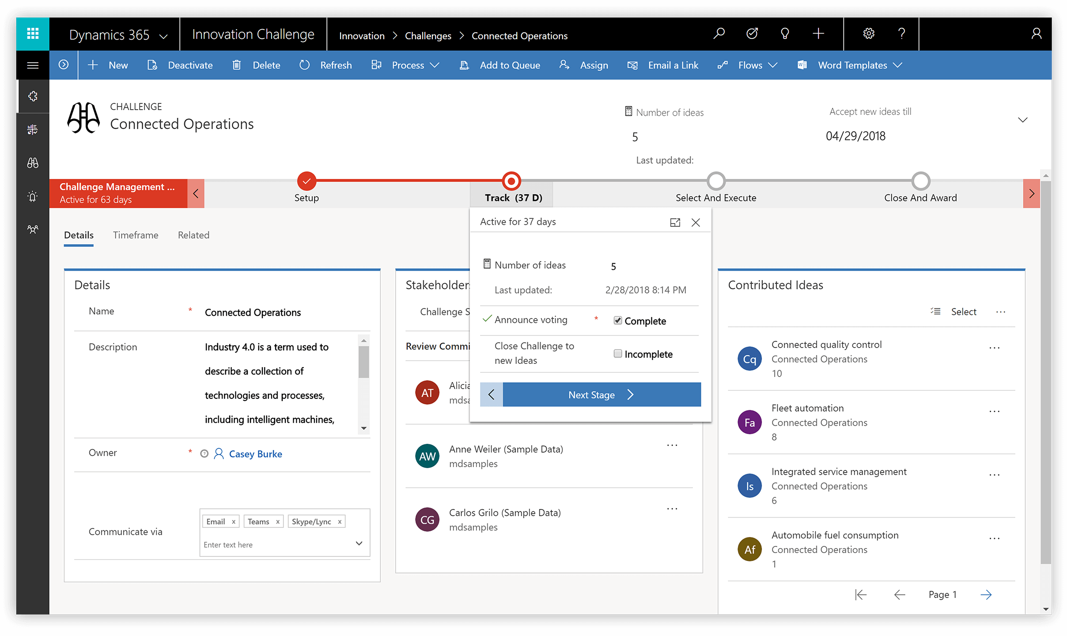Open the Communicate via dropdown
1067x636 pixels.
(x=361, y=544)
